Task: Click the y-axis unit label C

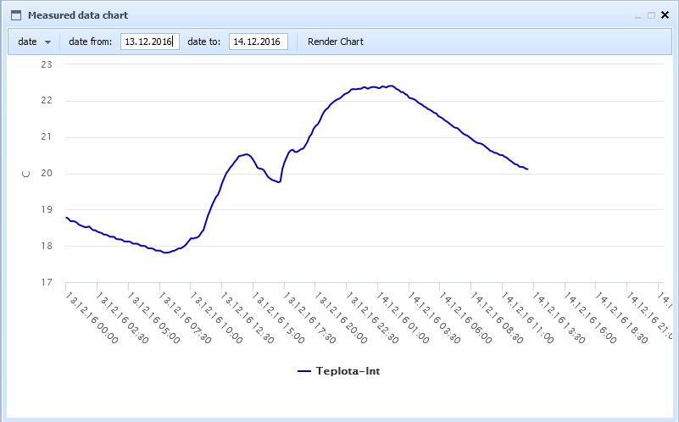Action: pyautogui.click(x=25, y=174)
